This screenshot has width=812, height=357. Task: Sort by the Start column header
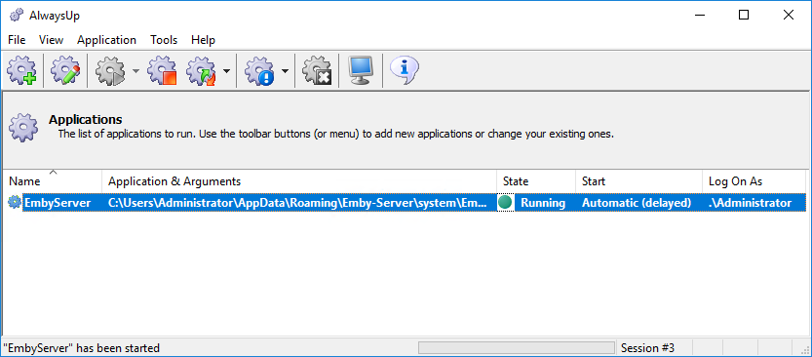(x=638, y=181)
